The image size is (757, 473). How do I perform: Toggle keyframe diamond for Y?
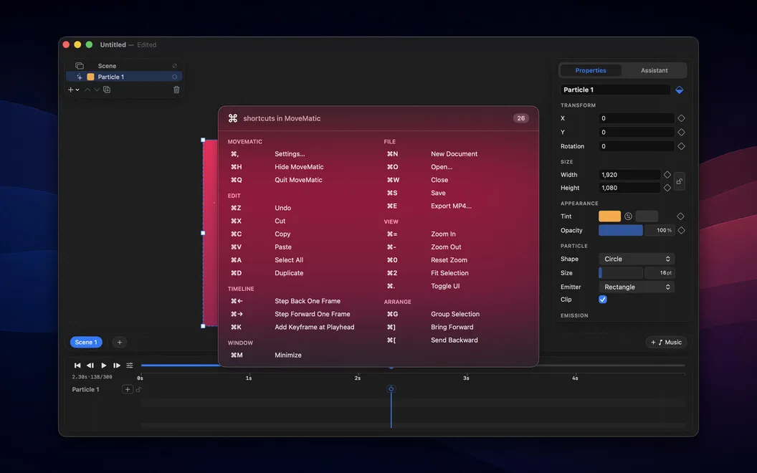pos(681,133)
